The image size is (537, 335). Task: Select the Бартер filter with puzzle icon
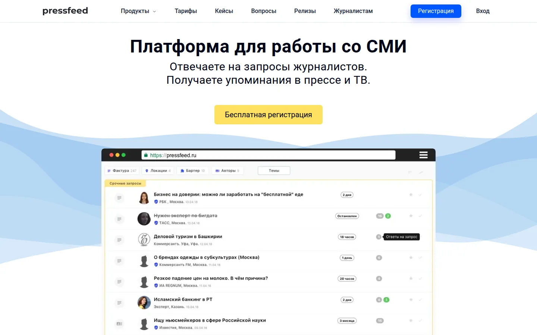[x=192, y=170]
